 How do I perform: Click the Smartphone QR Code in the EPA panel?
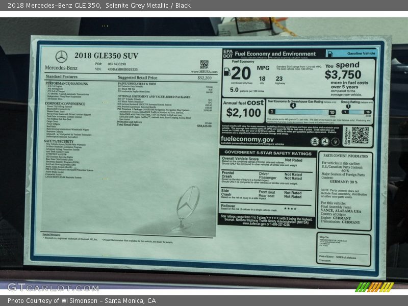tap(360, 135)
